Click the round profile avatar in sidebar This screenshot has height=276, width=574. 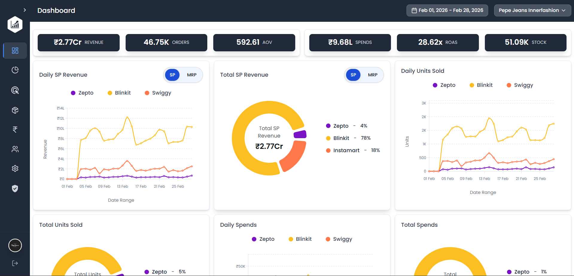(15, 246)
